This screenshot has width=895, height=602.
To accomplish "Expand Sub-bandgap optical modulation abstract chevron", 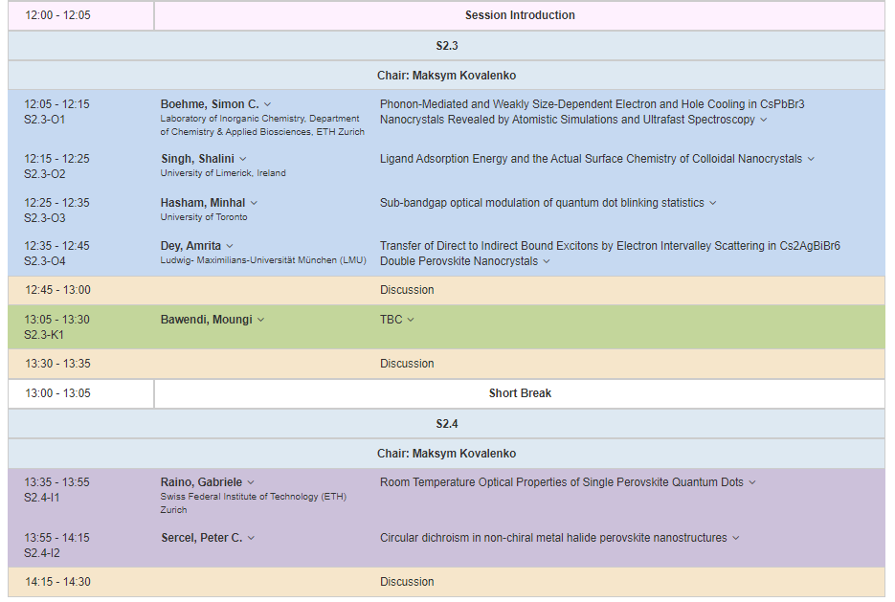I will pos(713,203).
